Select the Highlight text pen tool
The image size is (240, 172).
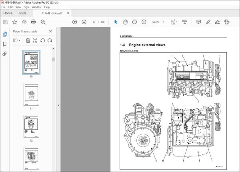tap(208, 22)
